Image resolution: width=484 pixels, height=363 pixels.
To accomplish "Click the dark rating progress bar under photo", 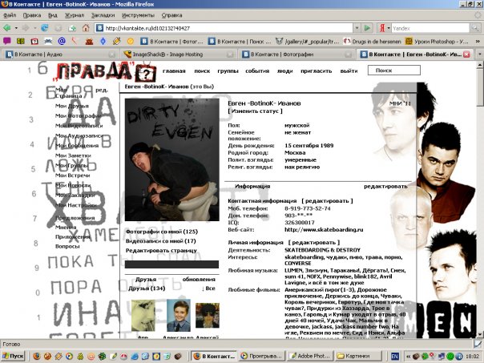I will [x=171, y=264].
